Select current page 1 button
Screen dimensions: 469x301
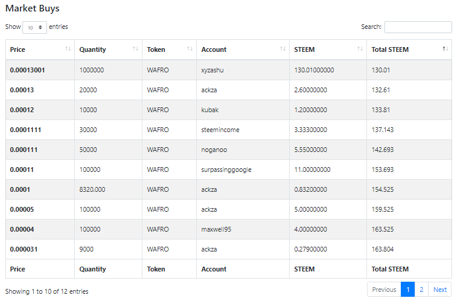[x=407, y=290]
